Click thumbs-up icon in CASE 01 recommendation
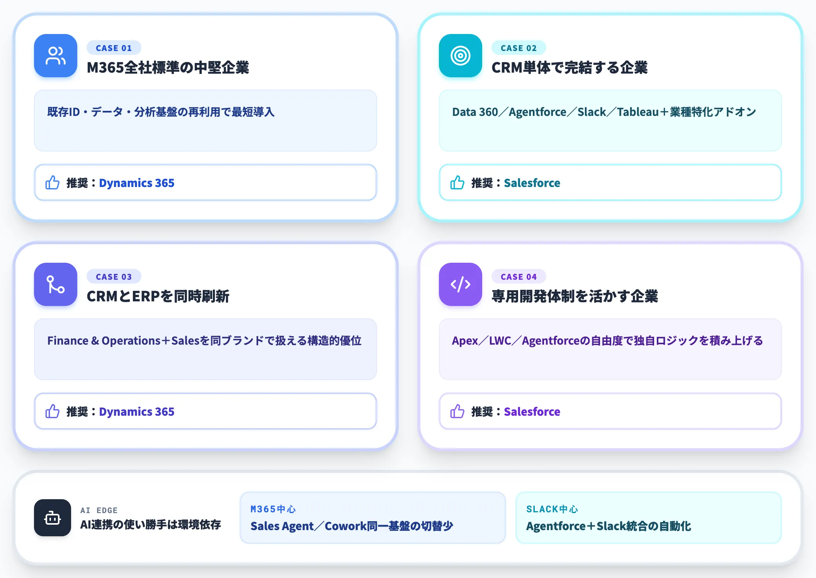 tap(53, 182)
